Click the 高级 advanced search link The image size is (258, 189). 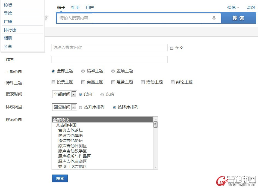click(251, 8)
